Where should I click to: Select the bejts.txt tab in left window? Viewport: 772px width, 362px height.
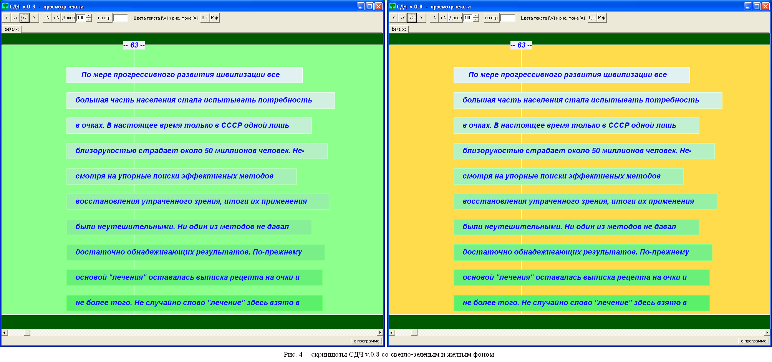[12, 29]
